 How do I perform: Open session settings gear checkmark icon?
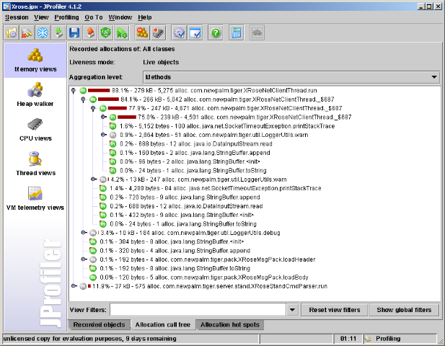179,33
